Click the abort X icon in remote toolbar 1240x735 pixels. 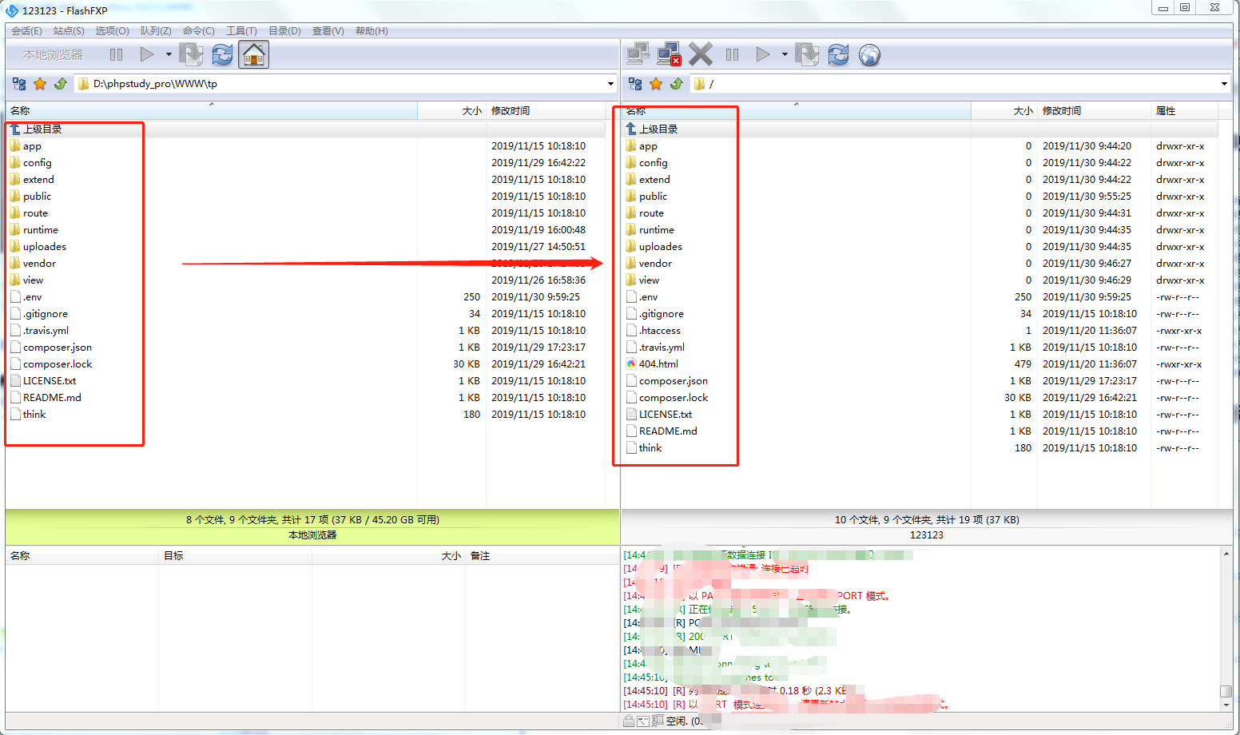point(701,55)
